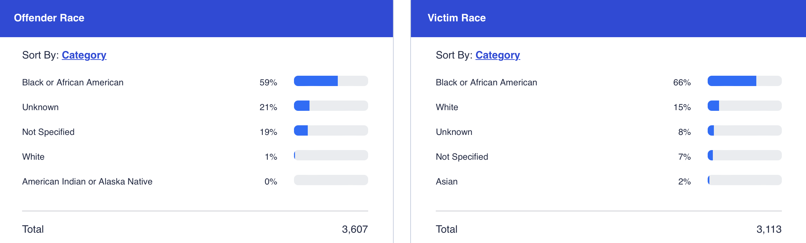Screen dimensions: 806x243
Task: Click the victim White 15% progress bar
Action: (x=744, y=106)
